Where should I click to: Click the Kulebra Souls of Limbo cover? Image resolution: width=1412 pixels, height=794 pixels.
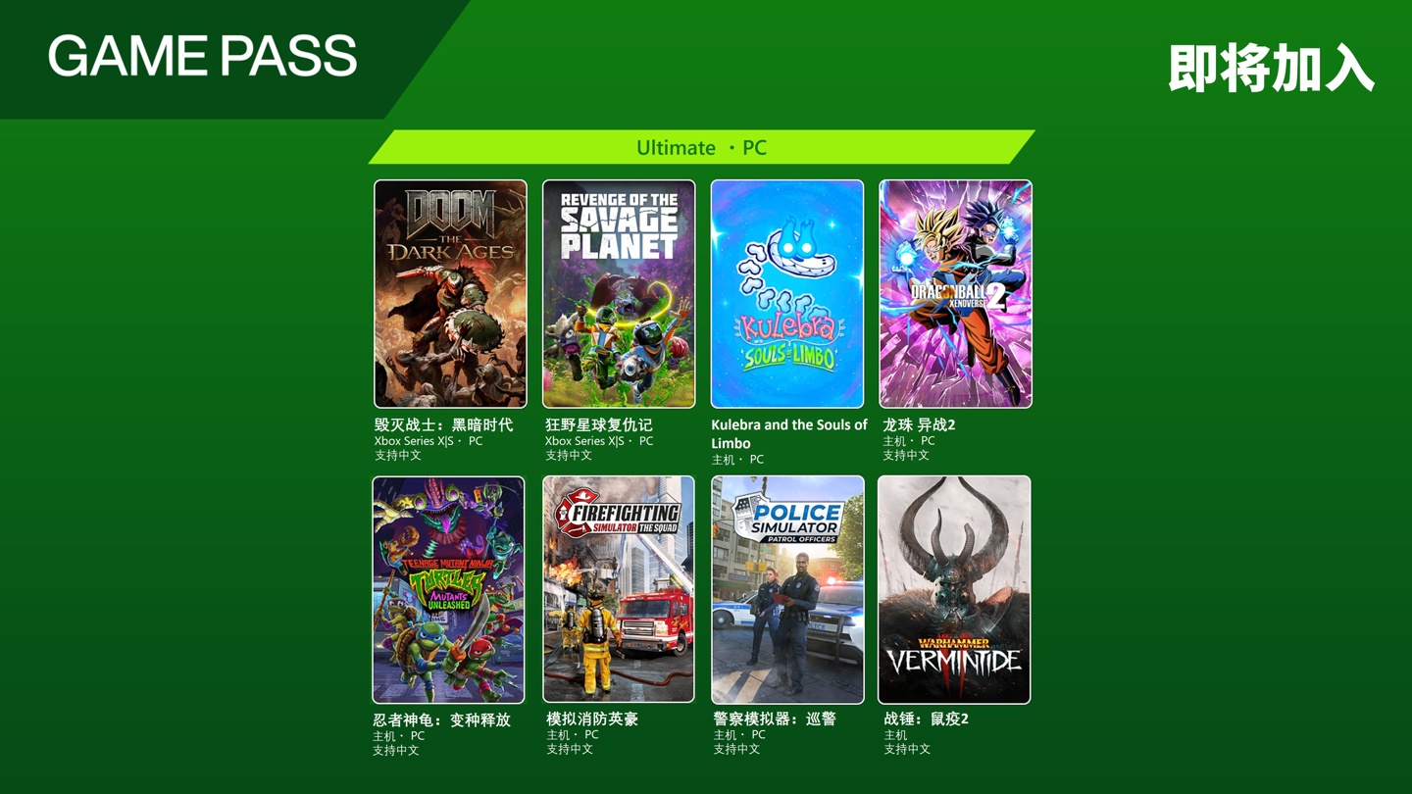(x=787, y=294)
